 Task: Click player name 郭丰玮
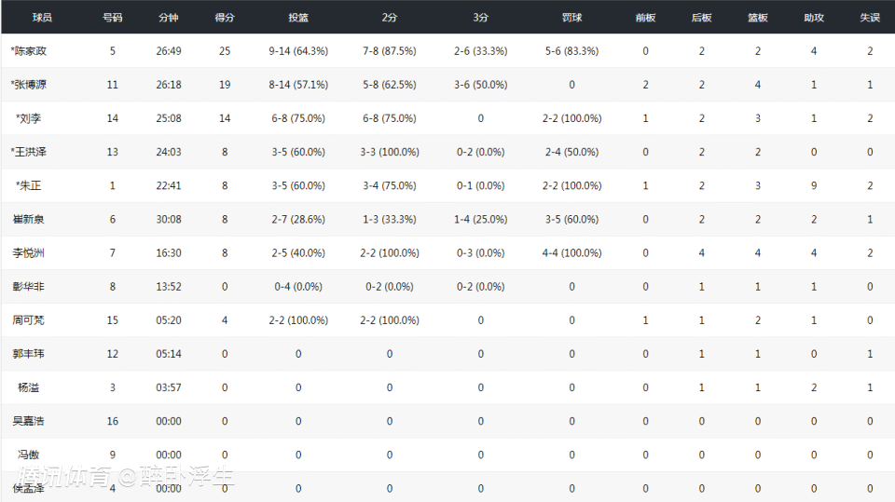(x=29, y=354)
